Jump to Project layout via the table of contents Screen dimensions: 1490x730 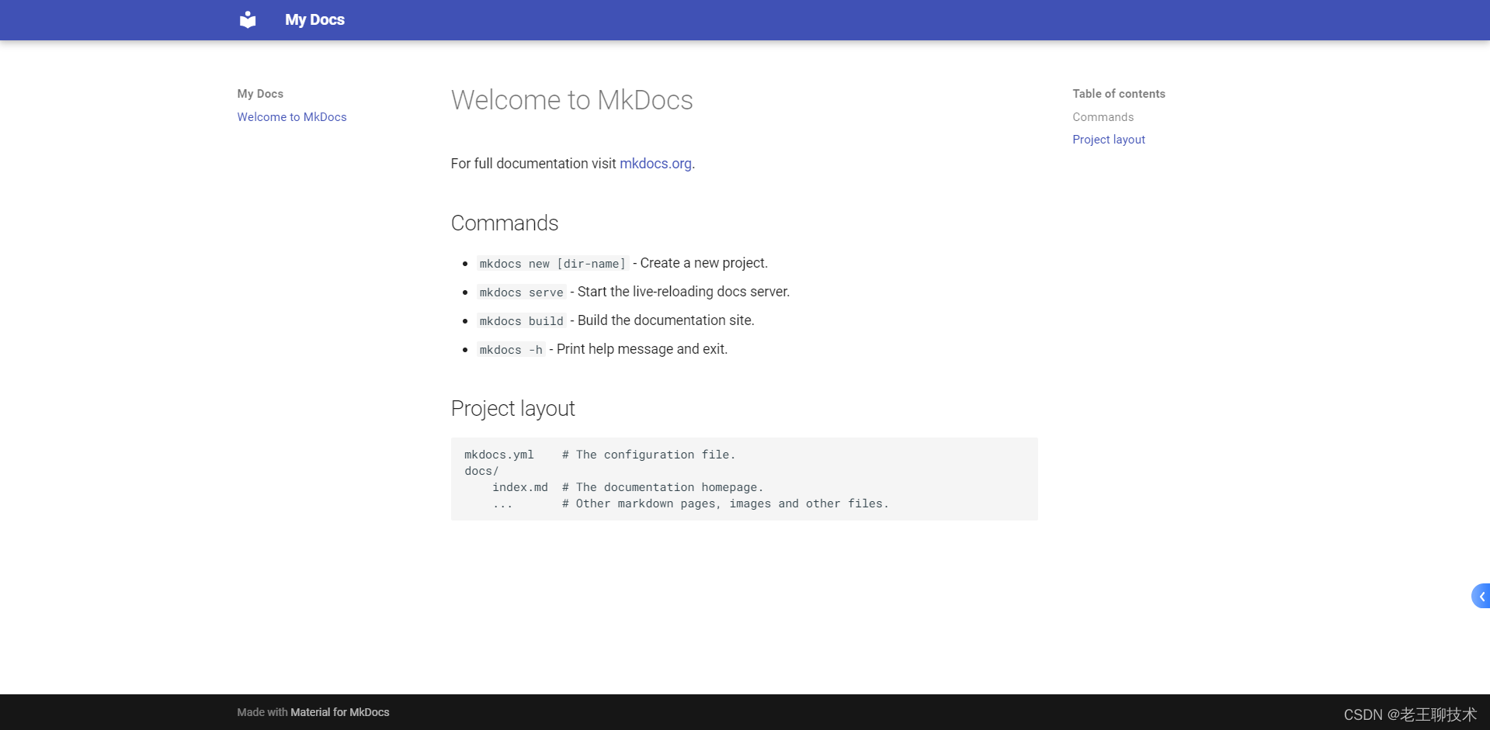click(1108, 140)
